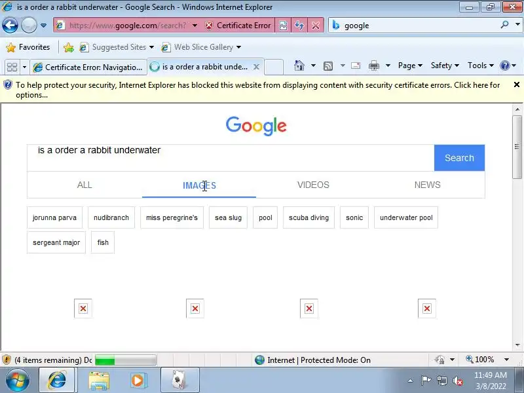The width and height of the screenshot is (524, 393).
Task: Click the magnifier search icon in Bing box
Action: tap(504, 25)
